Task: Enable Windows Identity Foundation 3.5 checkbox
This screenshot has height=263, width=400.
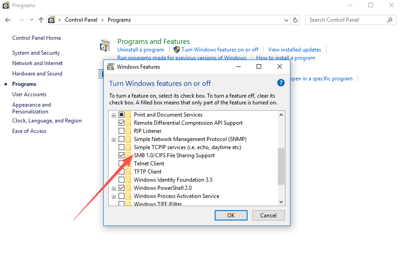Action: click(x=121, y=180)
